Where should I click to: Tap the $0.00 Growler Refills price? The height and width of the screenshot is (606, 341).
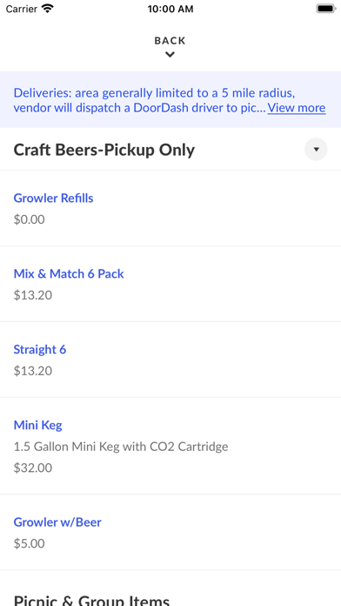(30, 219)
